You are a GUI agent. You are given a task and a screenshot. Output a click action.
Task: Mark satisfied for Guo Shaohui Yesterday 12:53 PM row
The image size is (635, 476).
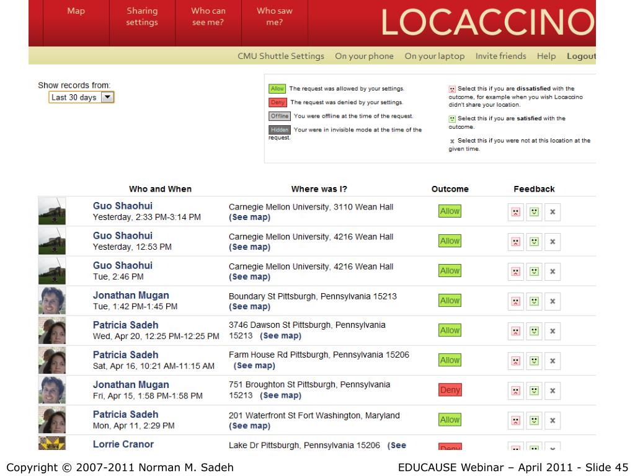click(x=534, y=242)
